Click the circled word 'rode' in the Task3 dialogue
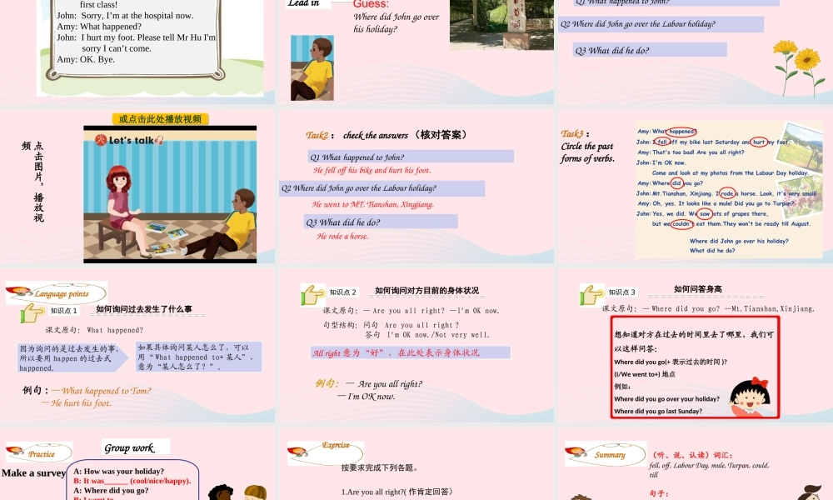Screen dimensions: 833x500 [727, 193]
